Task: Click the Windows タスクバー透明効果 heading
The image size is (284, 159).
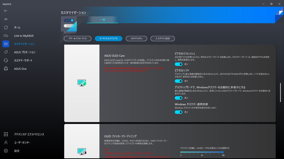Action: point(191,104)
